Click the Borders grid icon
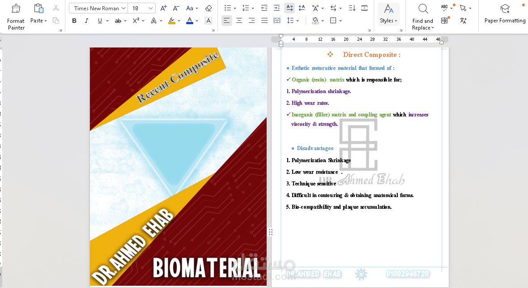 (x=333, y=21)
